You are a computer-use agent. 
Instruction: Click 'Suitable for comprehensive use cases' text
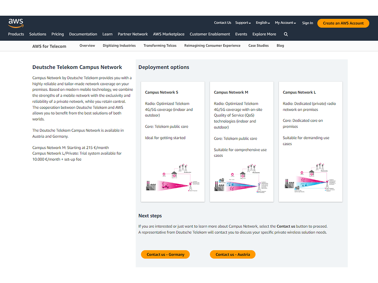click(x=240, y=153)
